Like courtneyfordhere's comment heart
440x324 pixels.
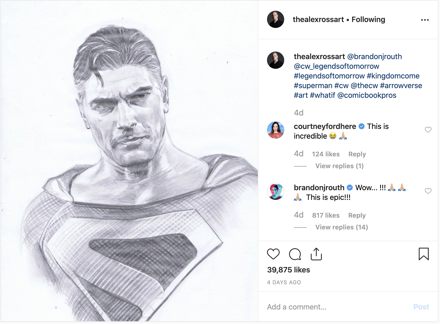428,130
